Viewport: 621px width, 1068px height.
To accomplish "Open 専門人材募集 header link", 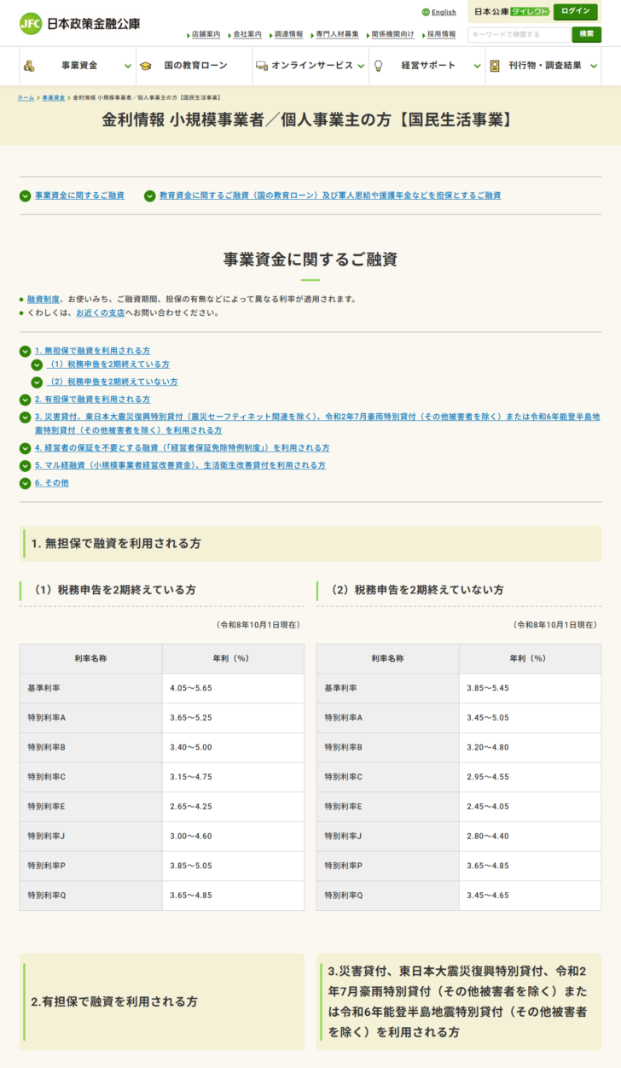I will [x=337, y=34].
